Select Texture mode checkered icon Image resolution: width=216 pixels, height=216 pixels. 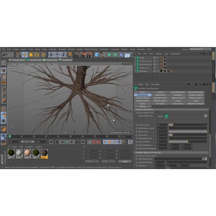[4, 77]
